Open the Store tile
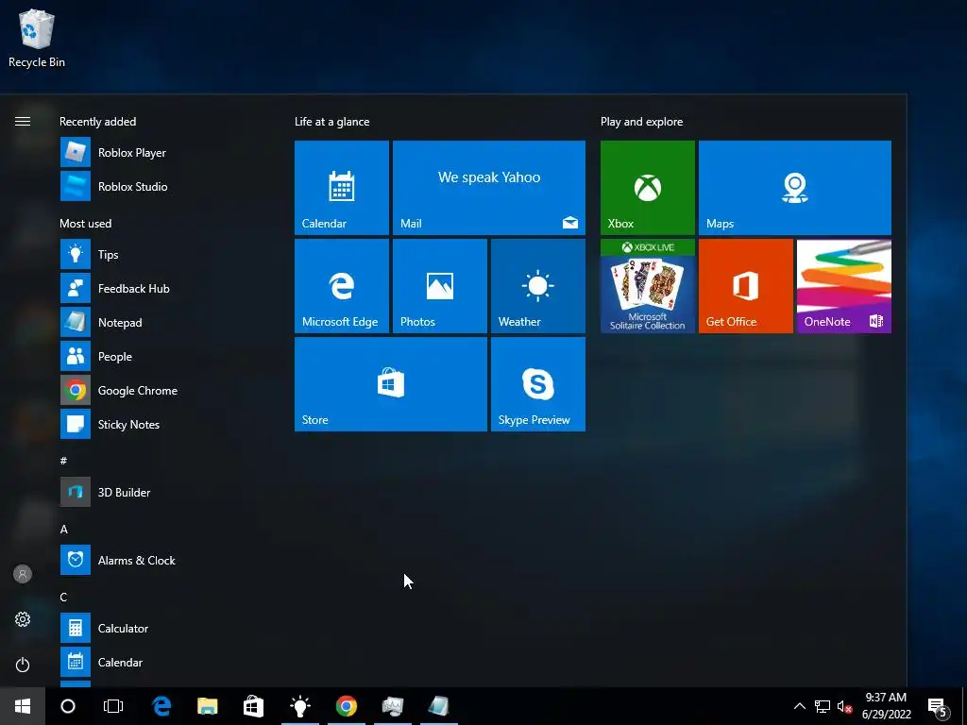This screenshot has width=967, height=725. pos(391,384)
